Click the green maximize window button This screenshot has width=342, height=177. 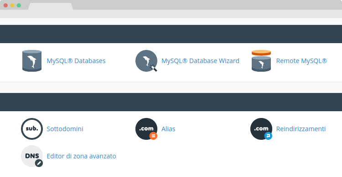[x=19, y=5]
